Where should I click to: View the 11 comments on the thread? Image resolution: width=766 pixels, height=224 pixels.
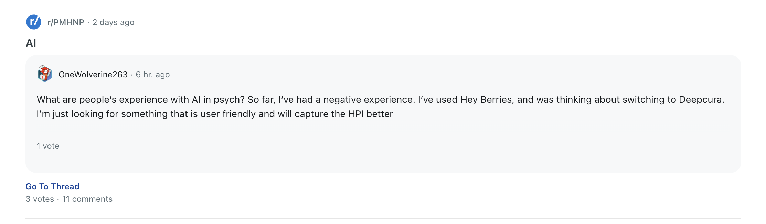[x=87, y=199]
